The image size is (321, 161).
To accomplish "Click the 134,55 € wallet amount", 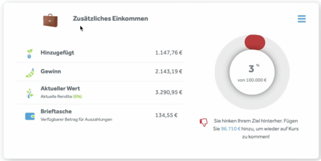I will [x=166, y=115].
